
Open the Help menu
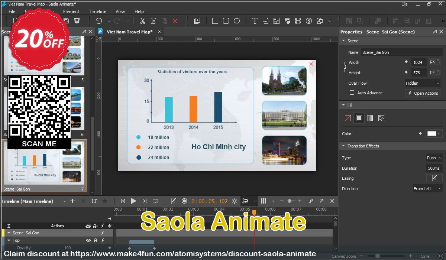click(139, 12)
